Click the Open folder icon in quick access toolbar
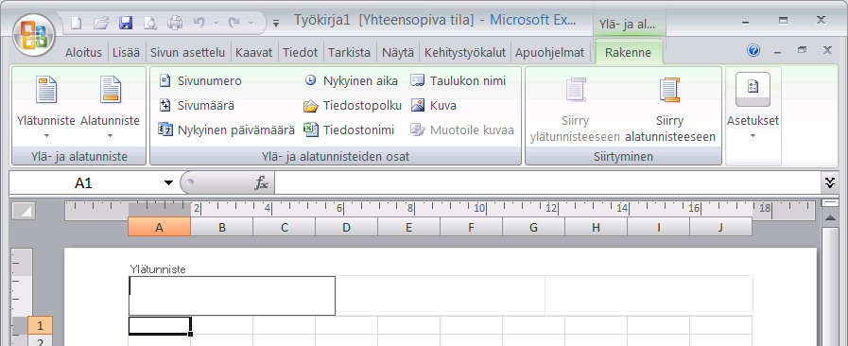Viewport: 848px width, 346px height. pyautogui.click(x=101, y=23)
